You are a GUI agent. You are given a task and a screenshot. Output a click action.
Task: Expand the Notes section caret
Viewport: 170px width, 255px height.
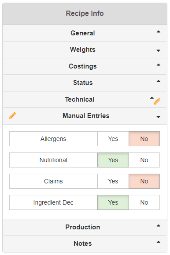(159, 242)
